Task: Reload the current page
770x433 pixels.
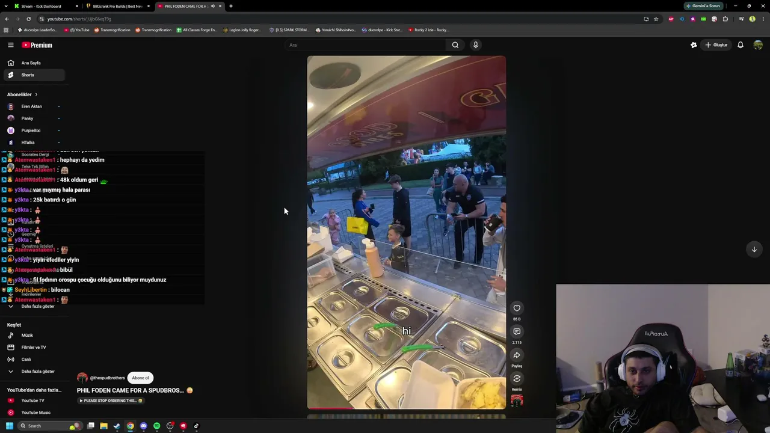Action: [28, 19]
